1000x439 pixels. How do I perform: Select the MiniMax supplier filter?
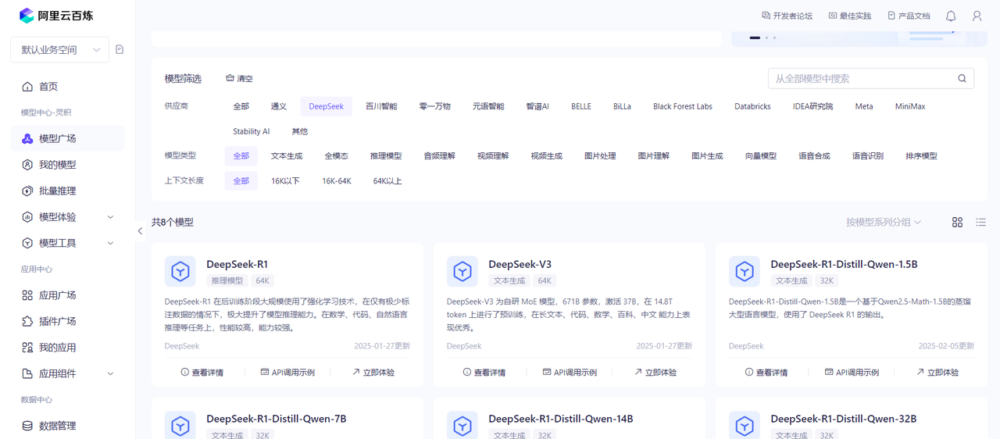(x=910, y=106)
